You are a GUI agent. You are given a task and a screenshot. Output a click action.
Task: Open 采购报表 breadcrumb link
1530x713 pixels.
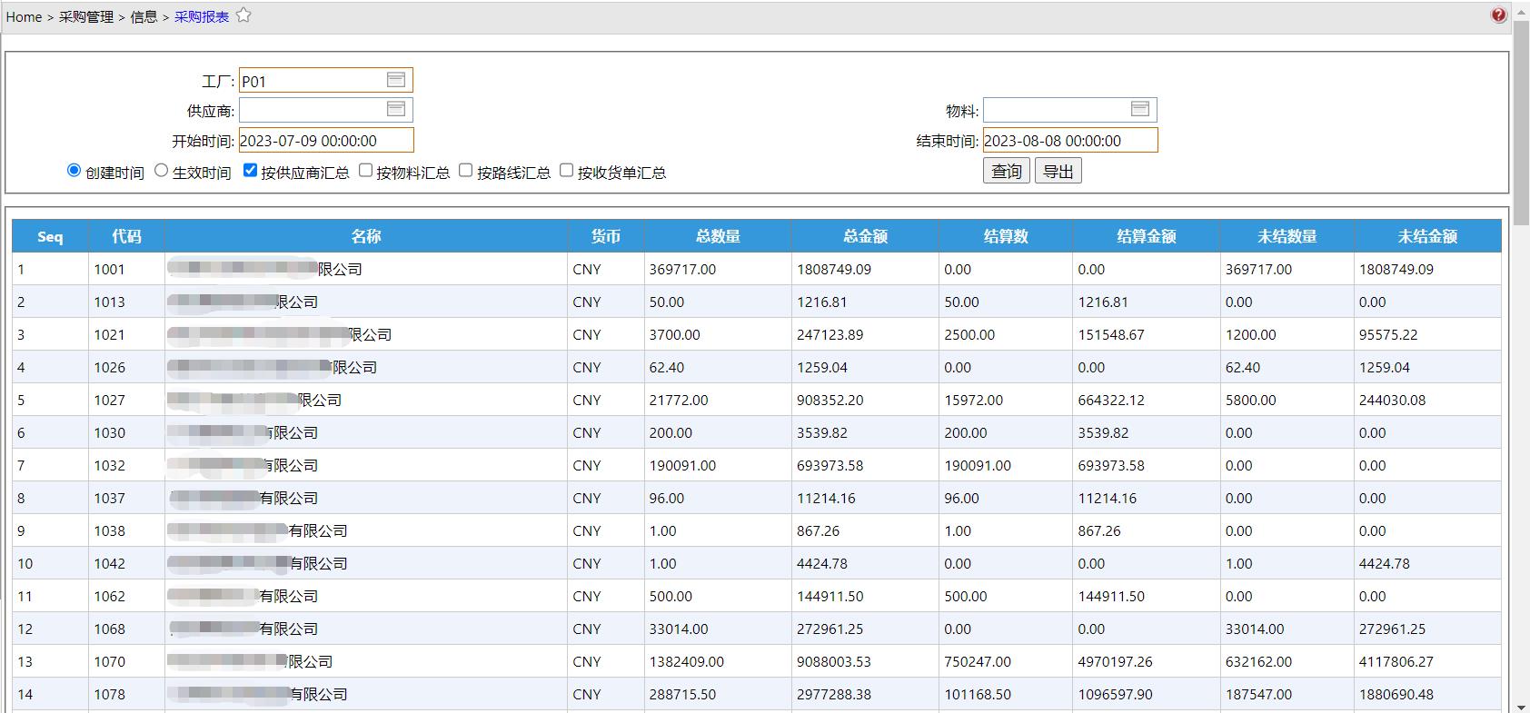click(202, 16)
